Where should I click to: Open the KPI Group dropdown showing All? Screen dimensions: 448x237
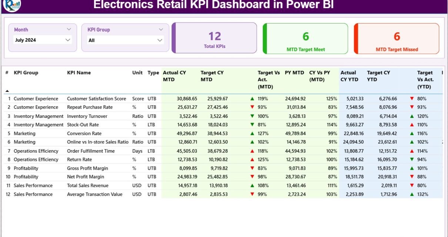(x=160, y=40)
